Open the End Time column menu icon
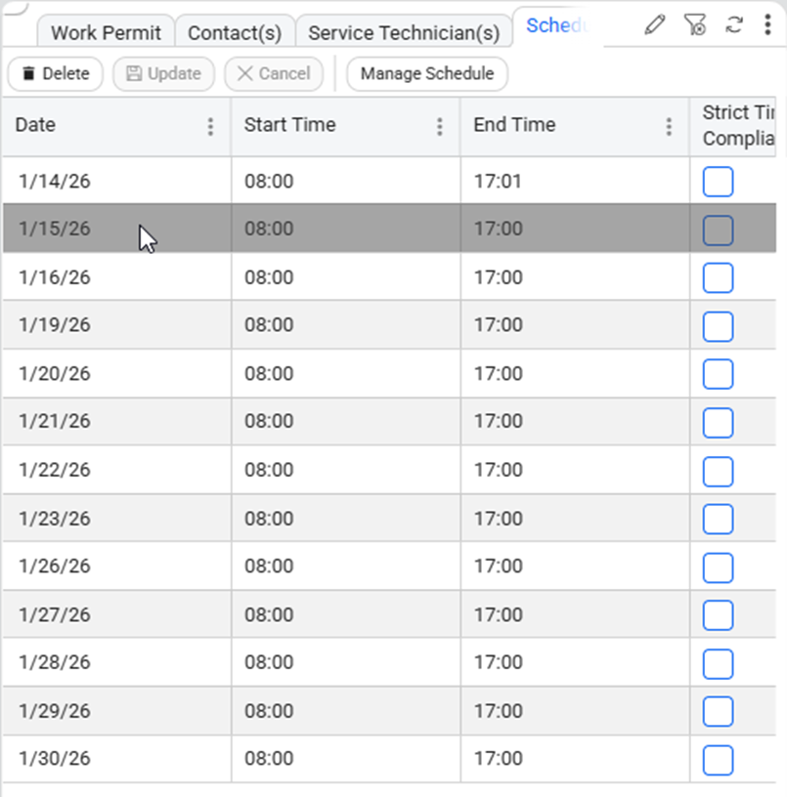Image resolution: width=787 pixels, height=797 pixels. coord(669,127)
